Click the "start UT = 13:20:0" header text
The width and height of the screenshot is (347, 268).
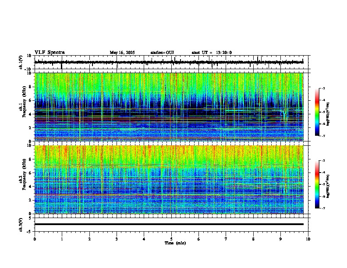tap(212, 53)
